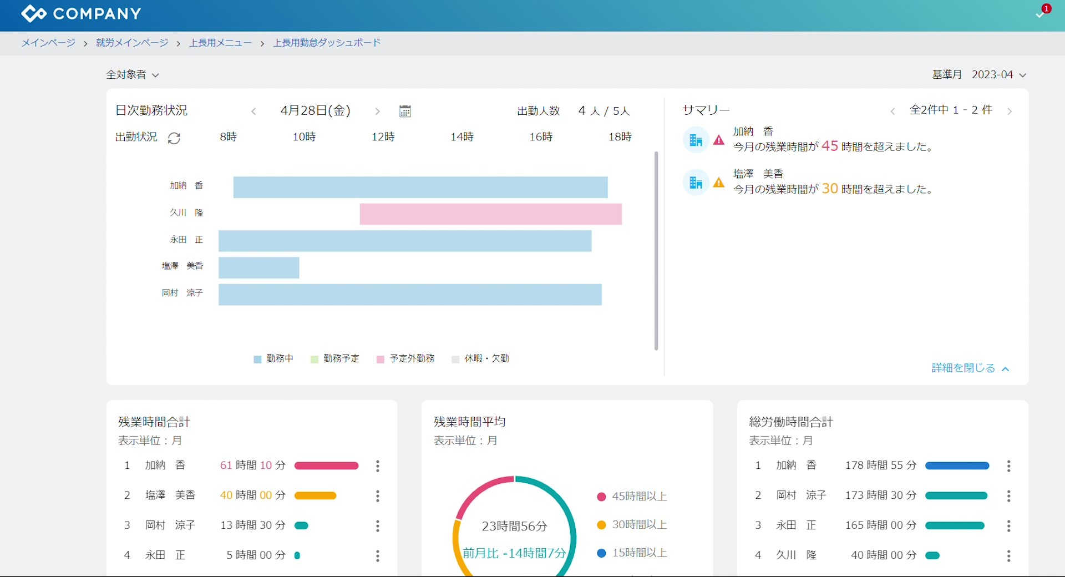Toggle 45時間以上 donut legend
The image size is (1065, 577).
[632, 497]
